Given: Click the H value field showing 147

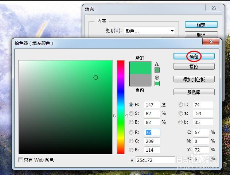Looking at the screenshot, I should click(x=152, y=105).
